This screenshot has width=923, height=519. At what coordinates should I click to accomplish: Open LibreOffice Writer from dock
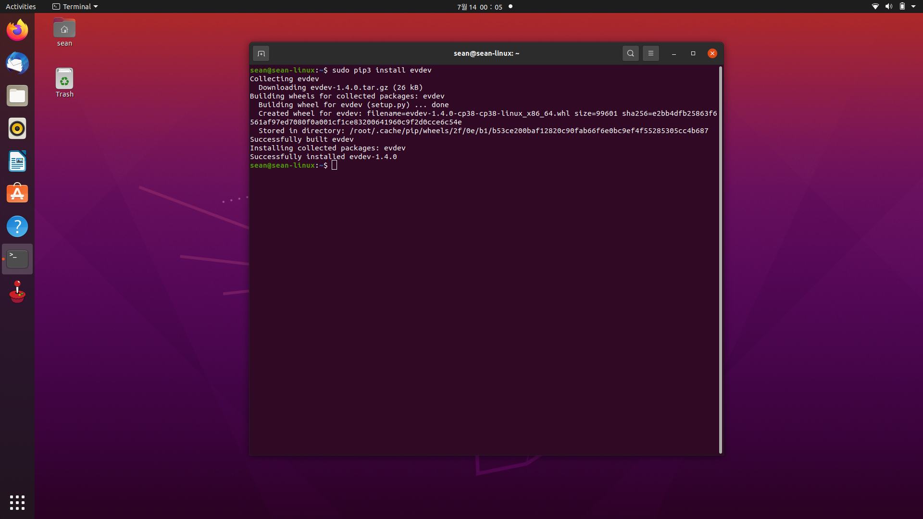[17, 161]
